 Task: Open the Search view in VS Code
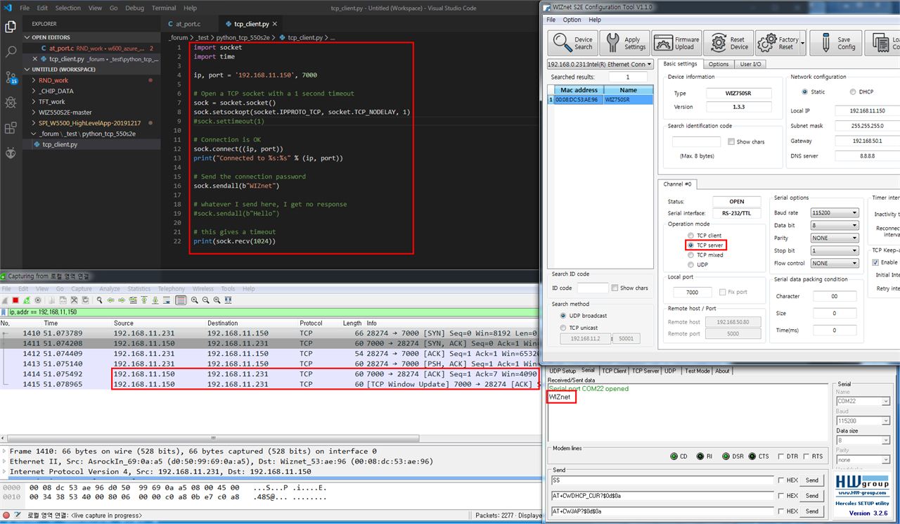[x=11, y=52]
